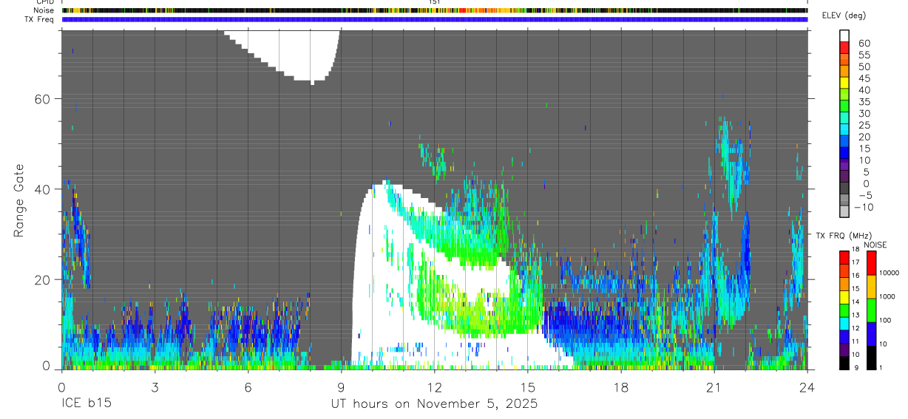Pick the blue 10–100 NOISE swatch
The width and height of the screenshot is (908, 419).
tap(871, 334)
